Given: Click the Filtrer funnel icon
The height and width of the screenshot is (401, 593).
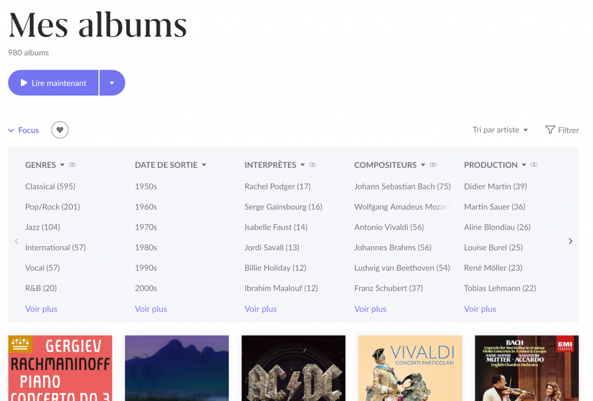Looking at the screenshot, I should [550, 130].
